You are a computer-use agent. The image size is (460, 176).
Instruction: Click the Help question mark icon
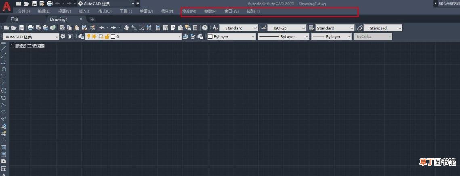click(x=205, y=28)
